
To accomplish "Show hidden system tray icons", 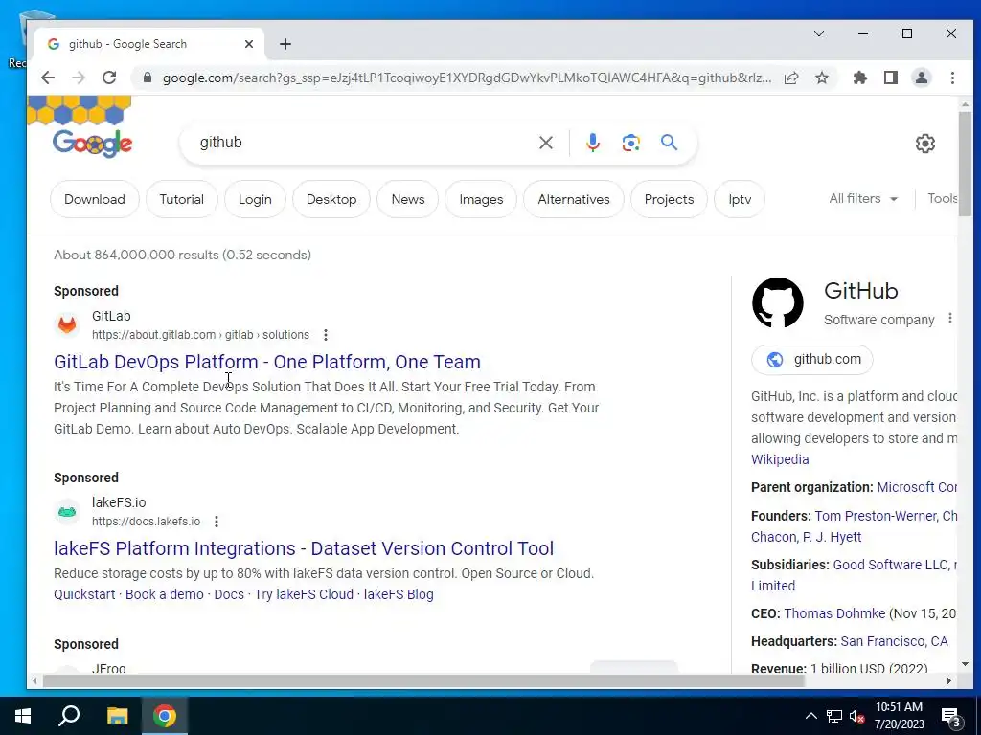I will [x=810, y=716].
